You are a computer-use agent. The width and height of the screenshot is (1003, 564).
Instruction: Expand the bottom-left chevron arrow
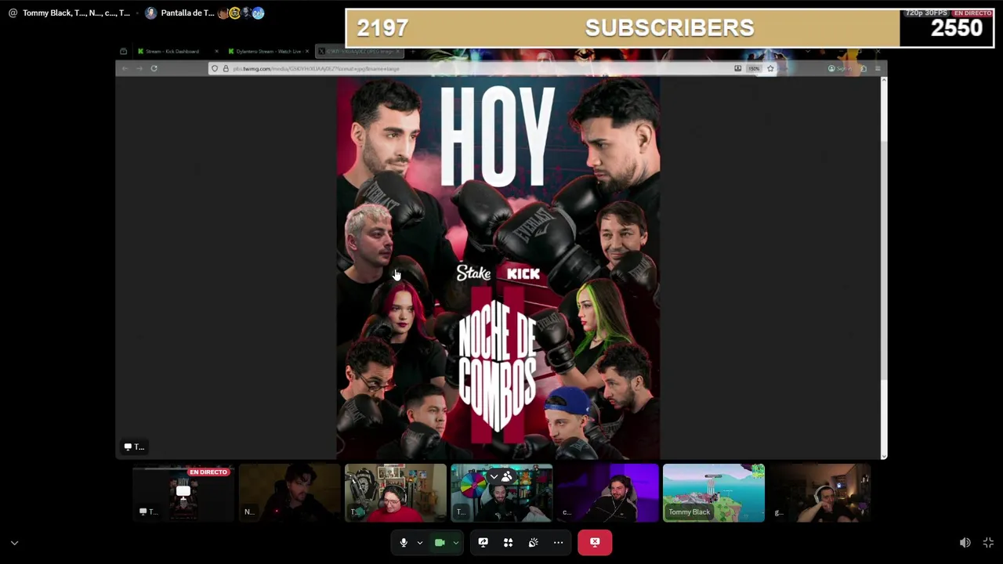tap(14, 543)
